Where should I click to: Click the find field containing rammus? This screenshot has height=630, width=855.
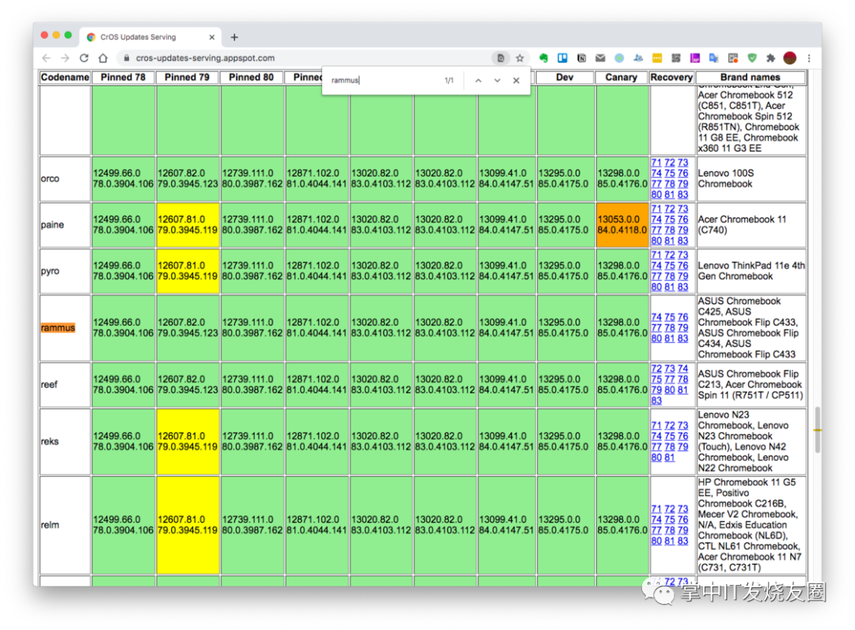tap(382, 80)
